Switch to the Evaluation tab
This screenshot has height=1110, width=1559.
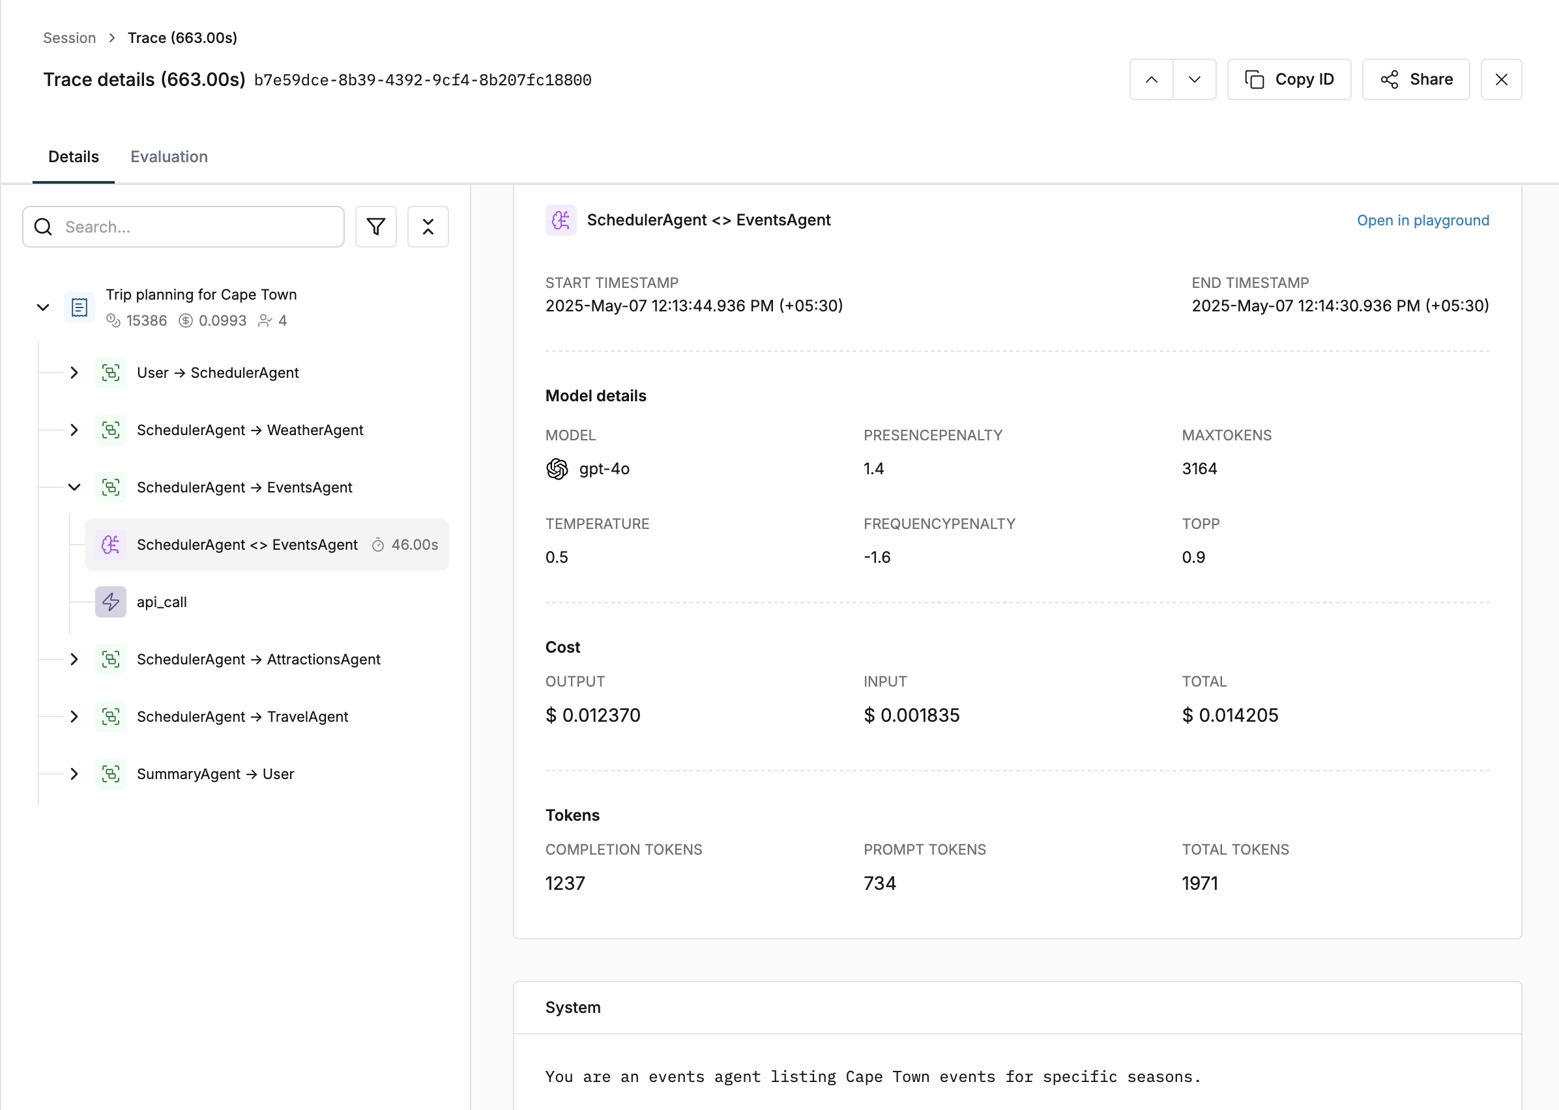pos(168,156)
